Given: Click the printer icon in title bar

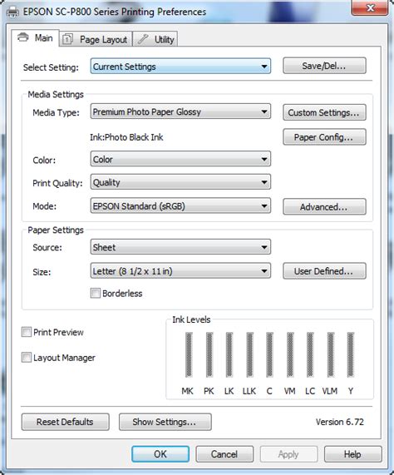Looking at the screenshot, I should pyautogui.click(x=12, y=12).
